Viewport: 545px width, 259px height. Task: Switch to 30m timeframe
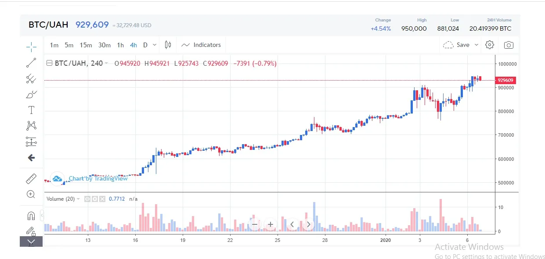point(105,45)
